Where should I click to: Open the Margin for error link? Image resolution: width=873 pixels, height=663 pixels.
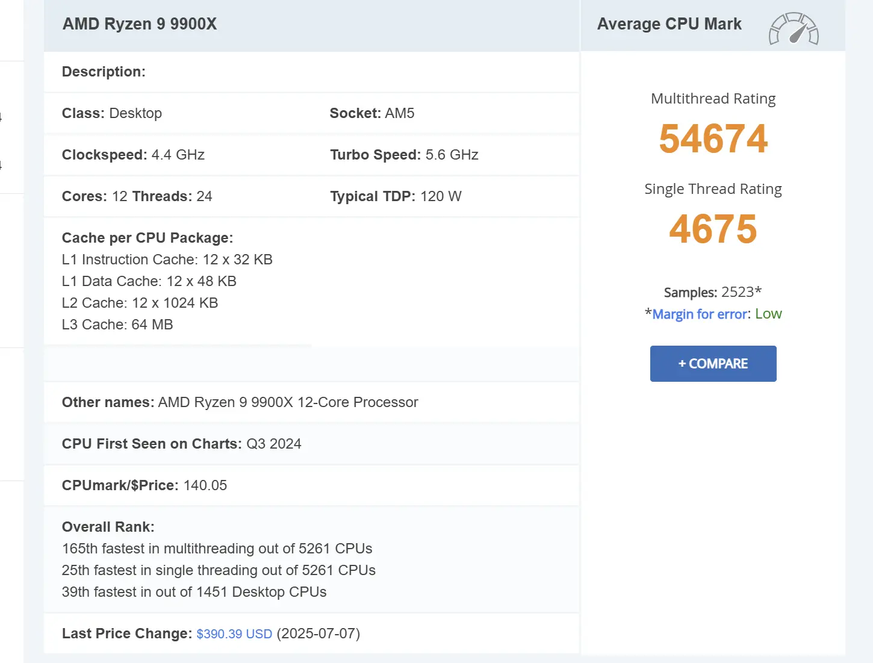[700, 314]
